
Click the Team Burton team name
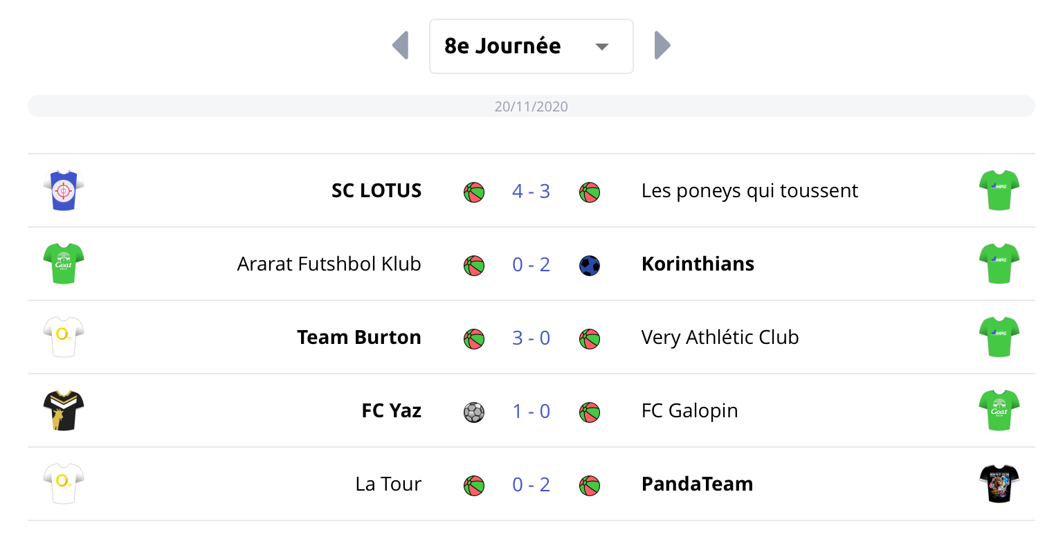pos(358,338)
